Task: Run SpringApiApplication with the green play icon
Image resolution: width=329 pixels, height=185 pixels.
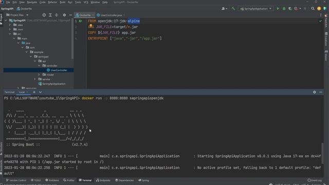Action: 278,9
